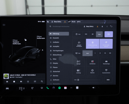Enable Auto display brightness button

pos(108,80)
